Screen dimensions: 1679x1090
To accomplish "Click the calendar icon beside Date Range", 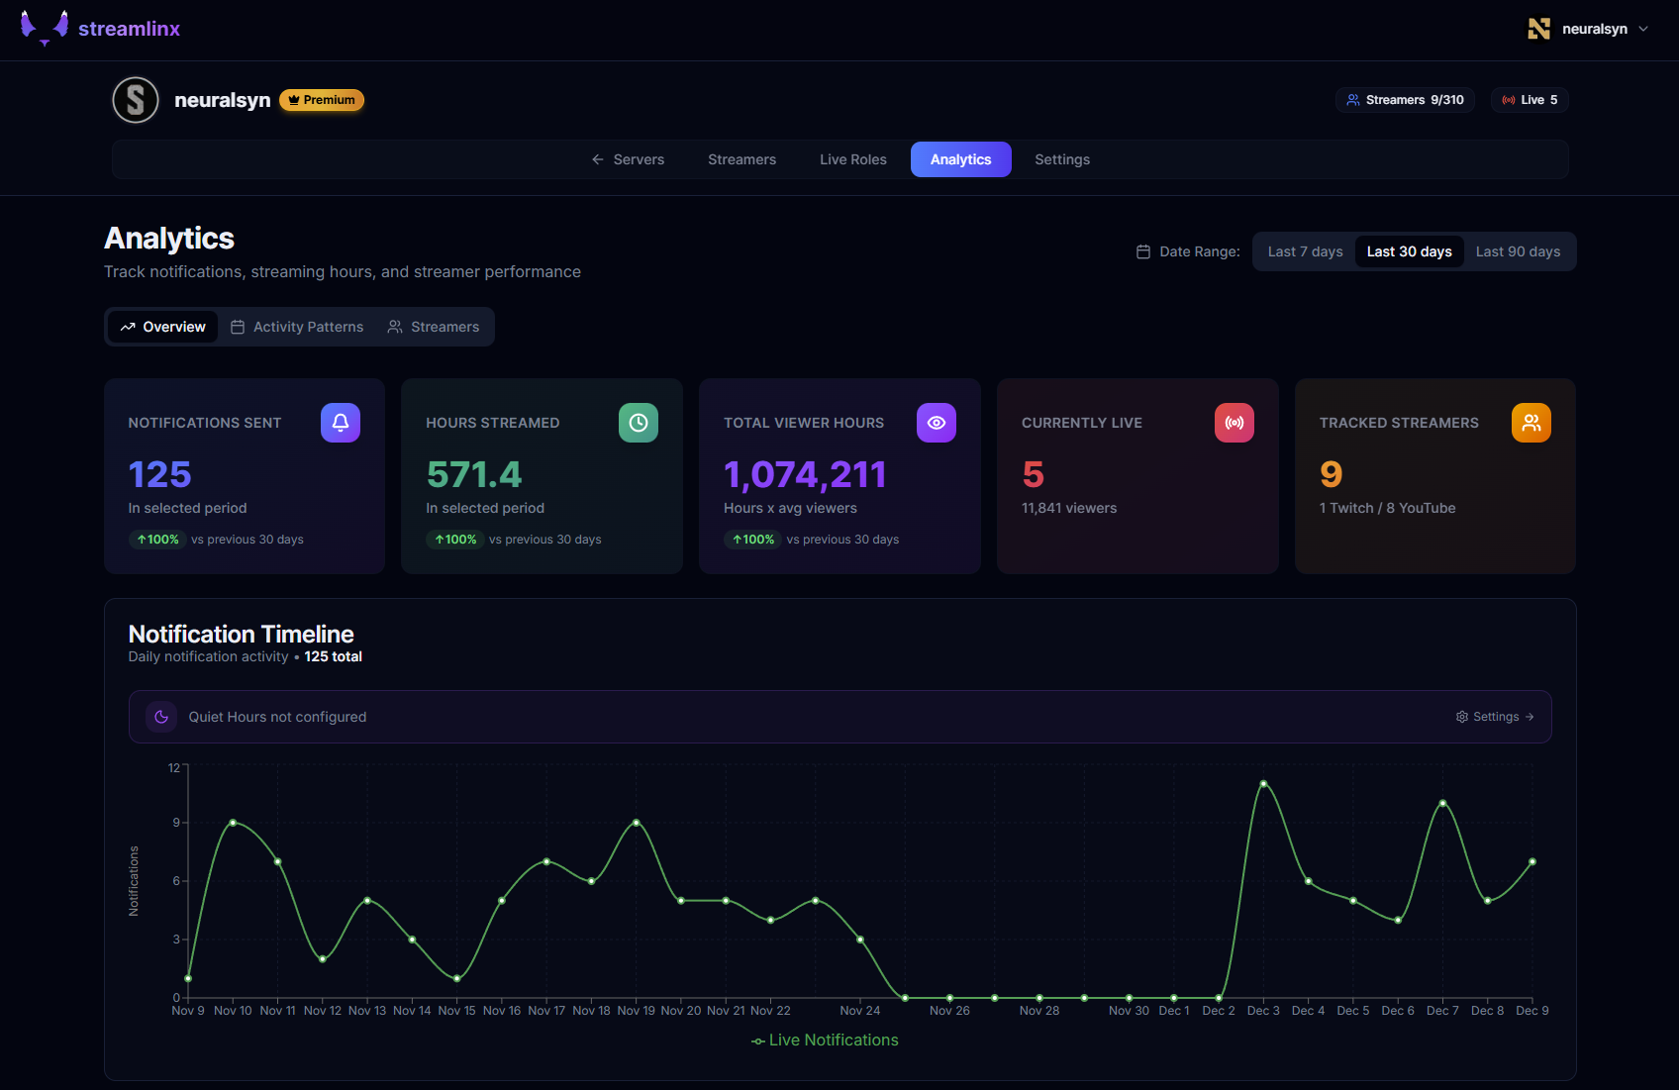I will (x=1143, y=251).
